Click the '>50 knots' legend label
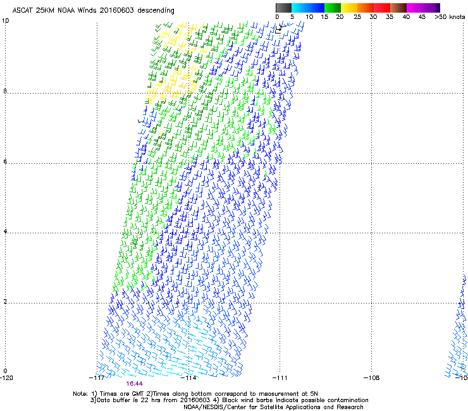 tap(450, 17)
